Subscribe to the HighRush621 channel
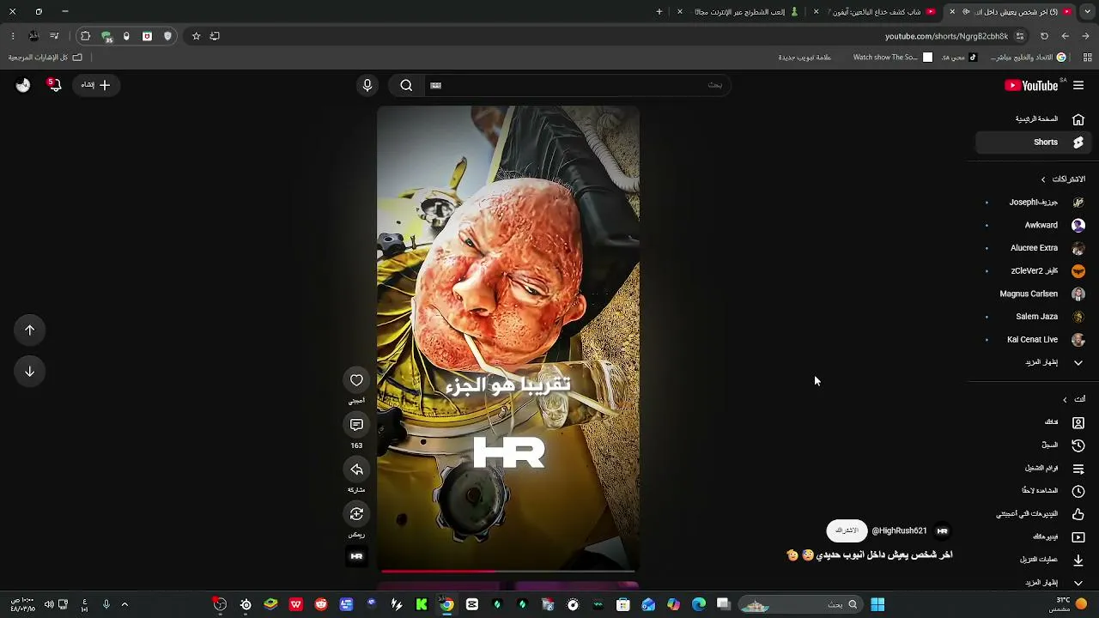The width and height of the screenshot is (1099, 618). click(847, 530)
